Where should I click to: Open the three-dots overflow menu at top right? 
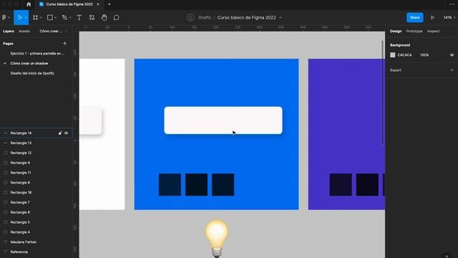(x=452, y=4)
